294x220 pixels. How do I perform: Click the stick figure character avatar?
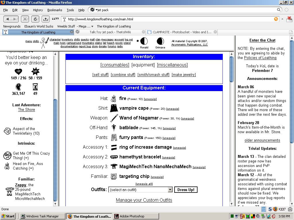44,43
